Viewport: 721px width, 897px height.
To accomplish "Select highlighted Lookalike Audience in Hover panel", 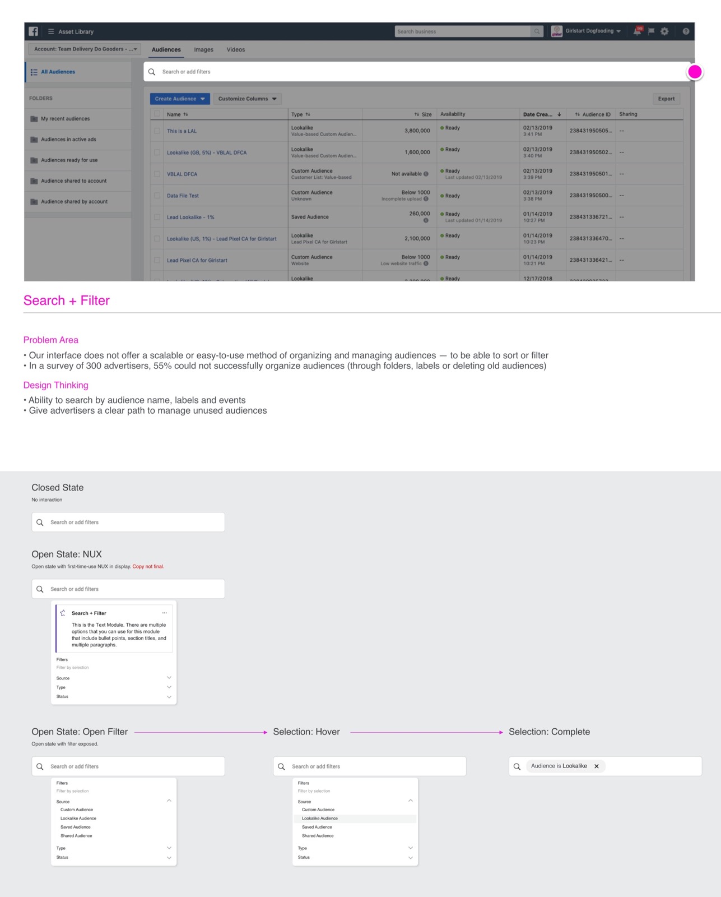I will pyautogui.click(x=355, y=819).
